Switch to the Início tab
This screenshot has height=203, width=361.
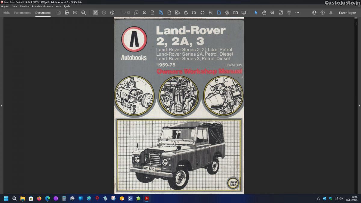[x=6, y=13]
